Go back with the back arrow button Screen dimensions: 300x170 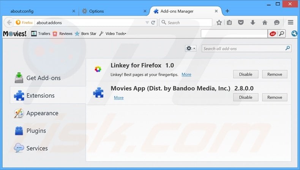tap(9, 22)
